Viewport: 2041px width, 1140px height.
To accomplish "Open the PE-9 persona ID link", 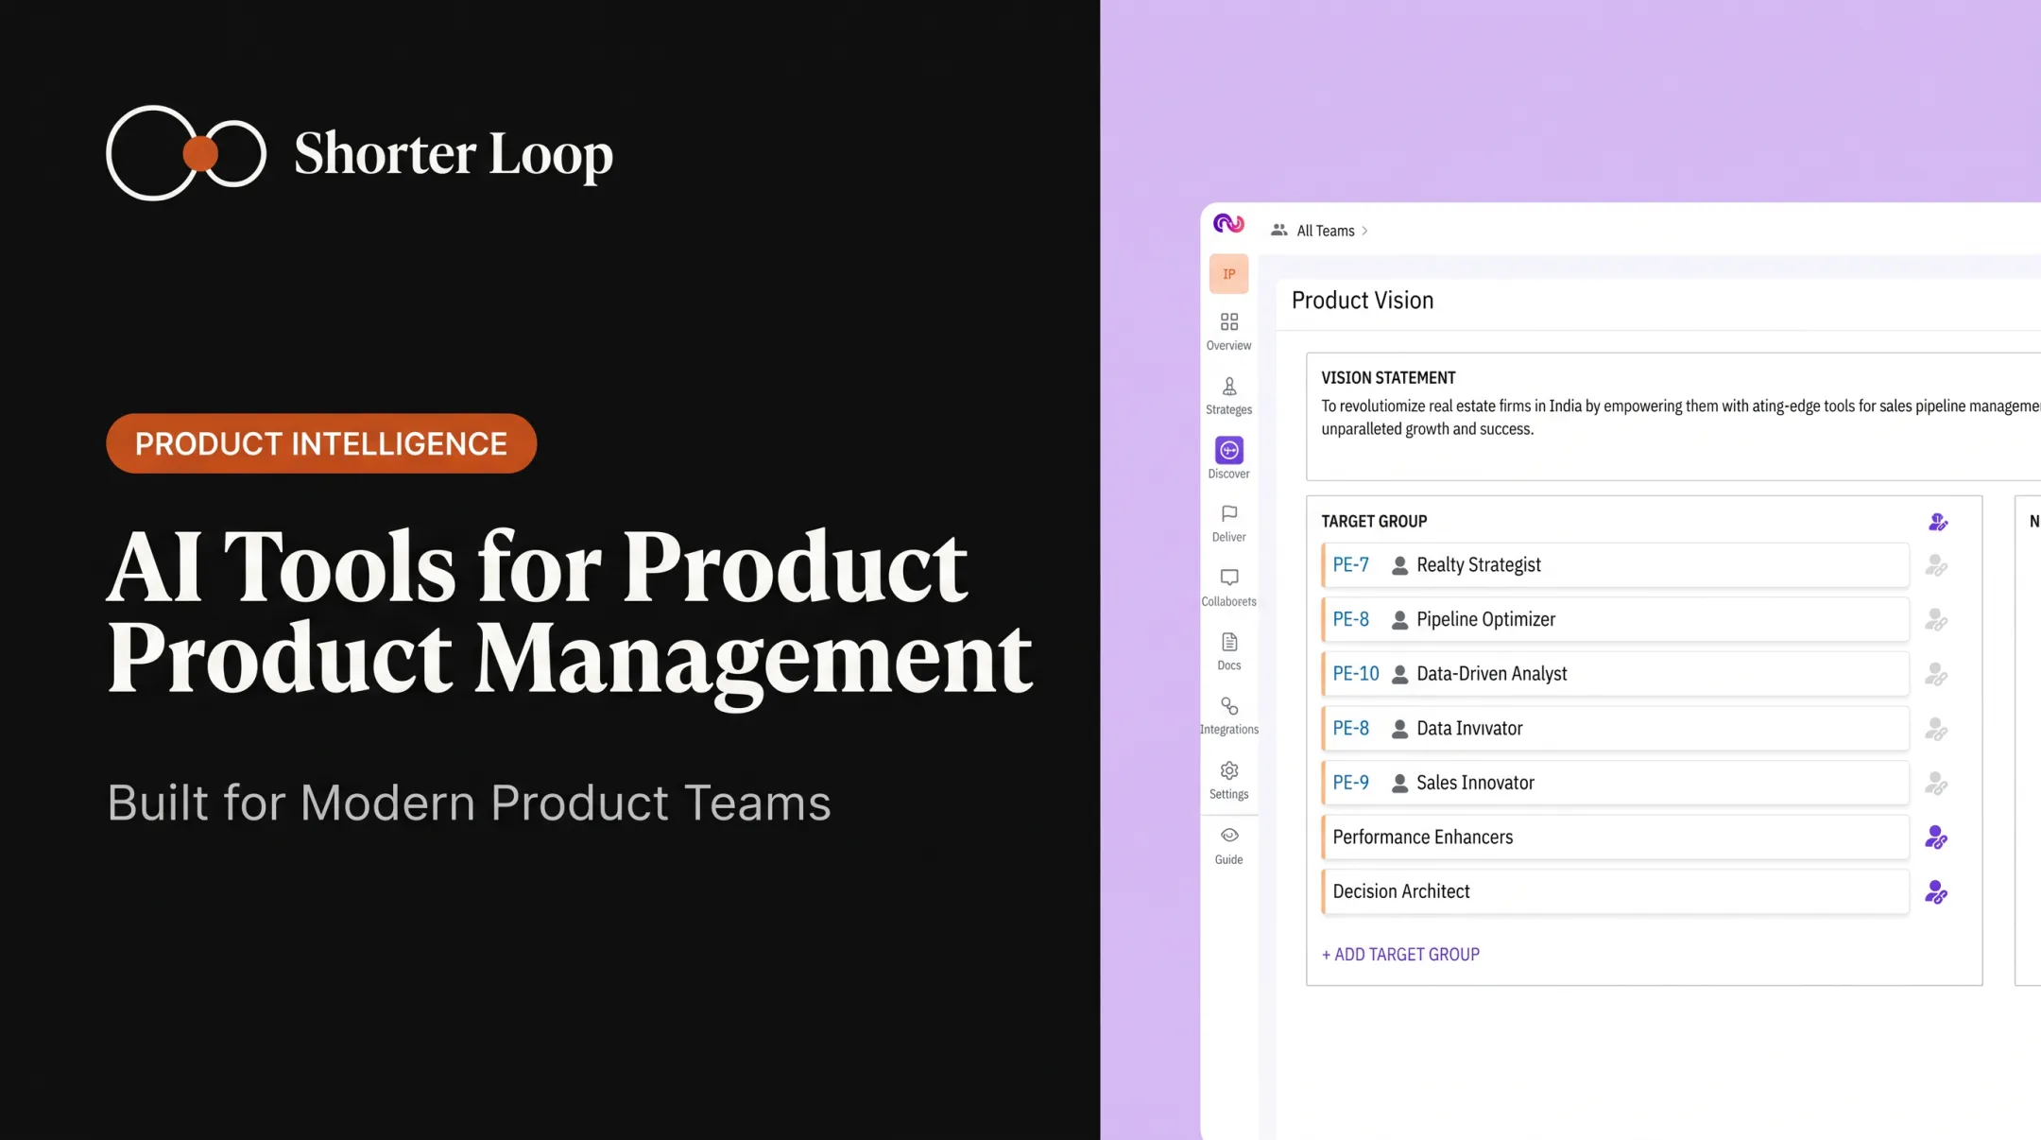I will [x=1350, y=783].
